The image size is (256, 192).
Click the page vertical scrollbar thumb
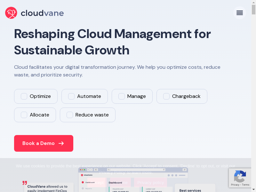tap(253, 10)
